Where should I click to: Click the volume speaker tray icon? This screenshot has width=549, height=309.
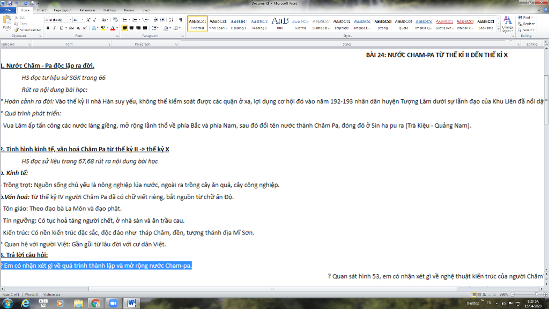503,304
